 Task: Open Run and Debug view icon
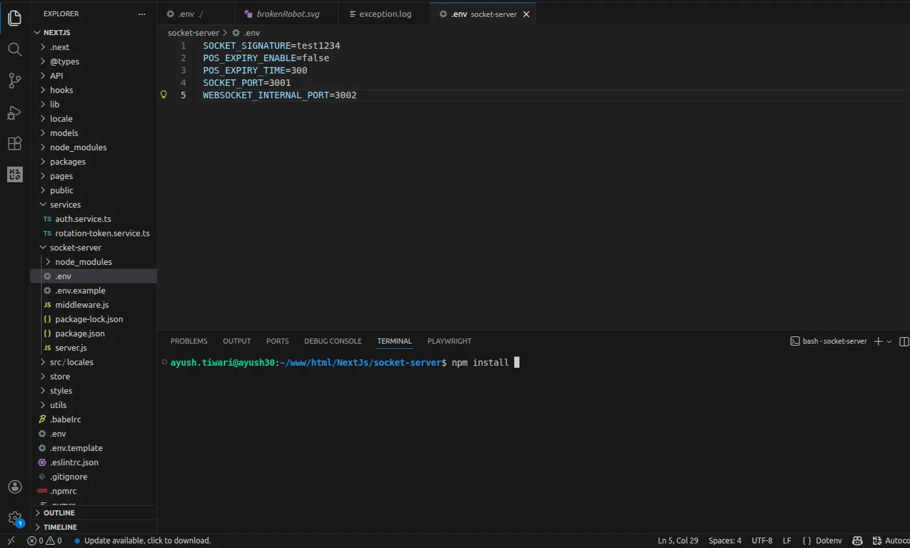(14, 113)
